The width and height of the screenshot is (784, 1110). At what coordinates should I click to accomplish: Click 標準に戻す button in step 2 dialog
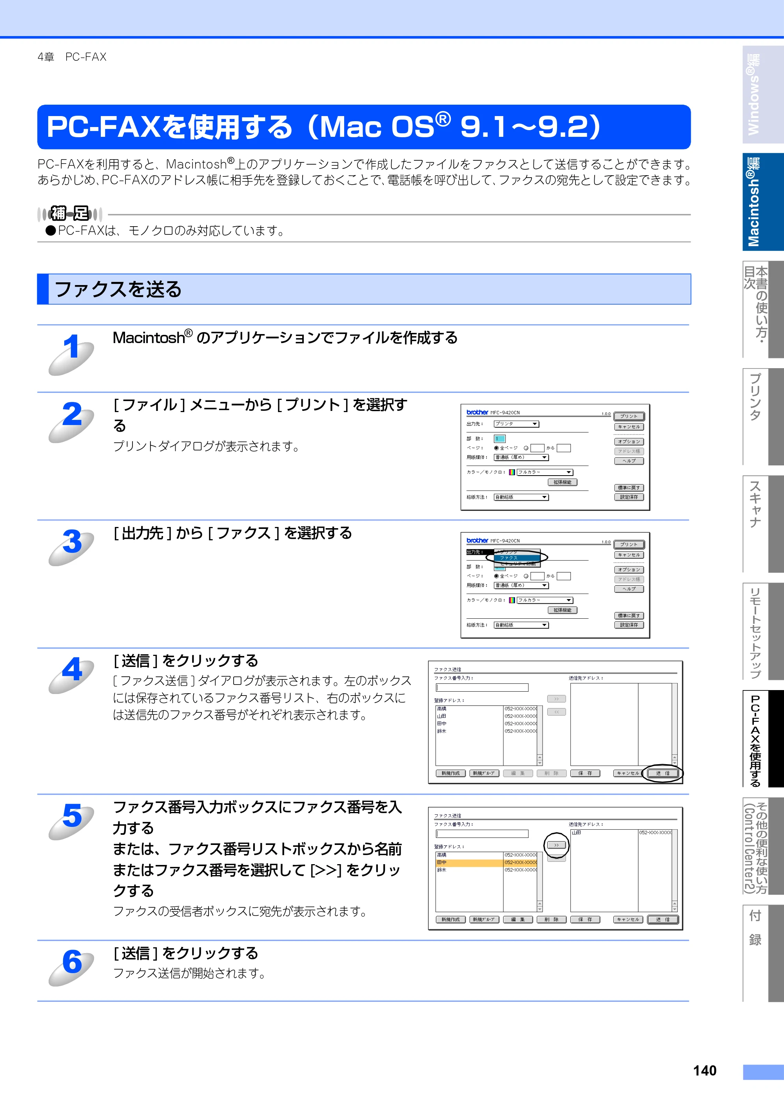click(x=629, y=488)
